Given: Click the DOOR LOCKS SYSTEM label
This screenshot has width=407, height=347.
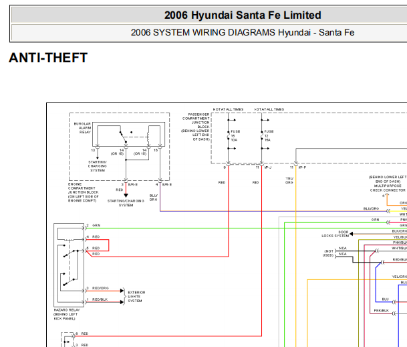Looking at the screenshot, I should [x=335, y=234].
